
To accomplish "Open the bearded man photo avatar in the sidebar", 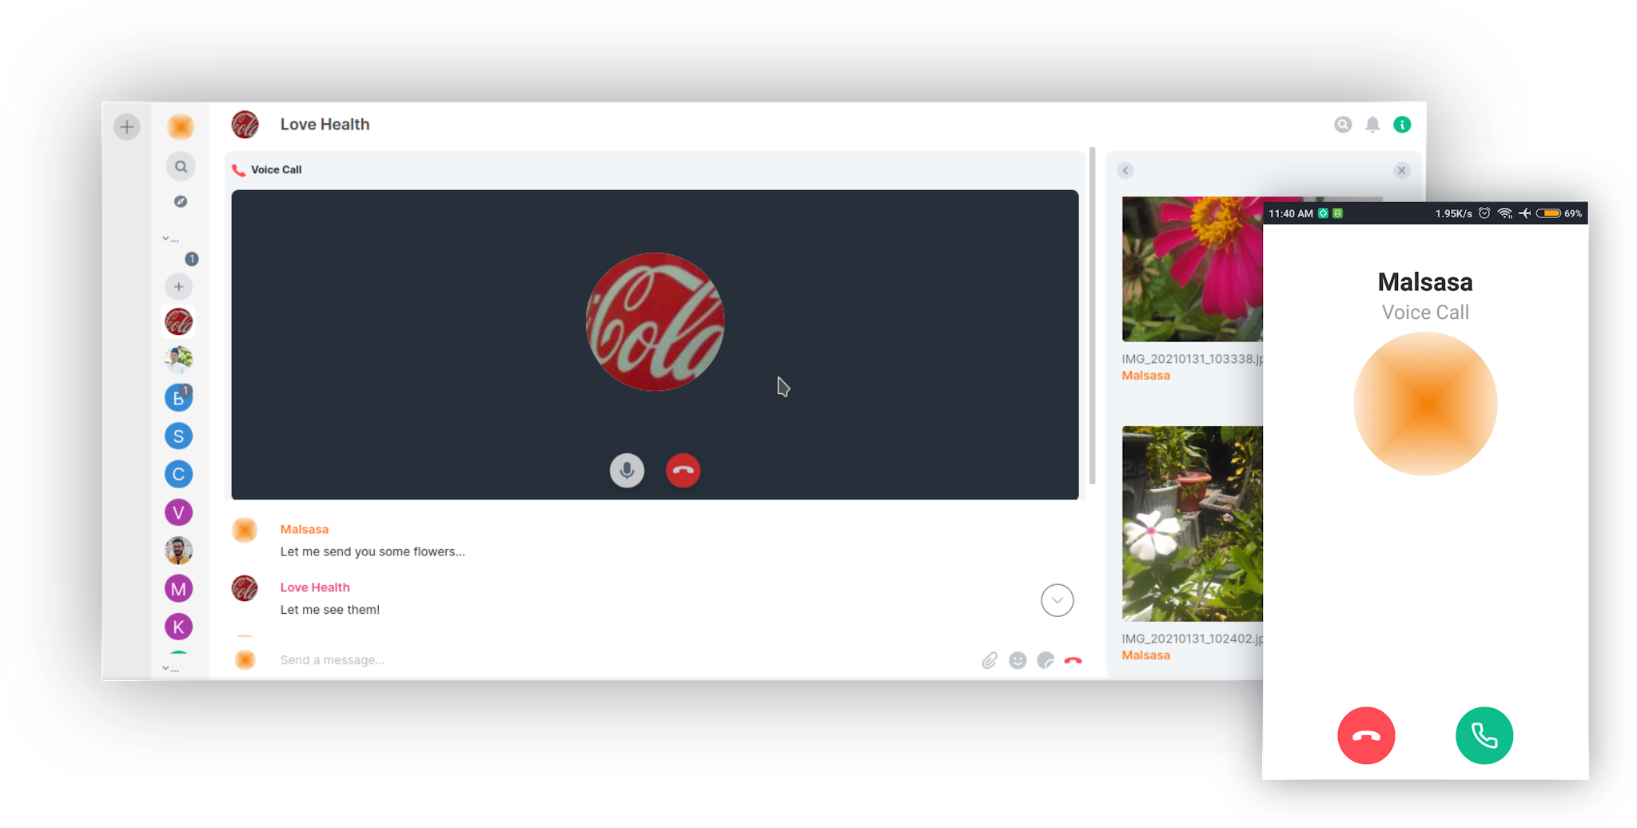I will (178, 551).
